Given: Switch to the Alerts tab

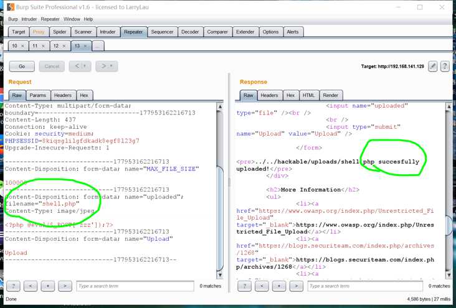Looking at the screenshot, I should 293,32.
